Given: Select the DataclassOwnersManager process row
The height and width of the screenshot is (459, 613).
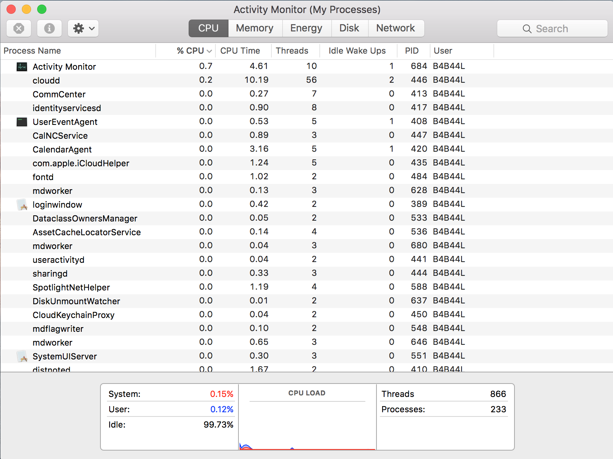Looking at the screenshot, I should [306, 218].
